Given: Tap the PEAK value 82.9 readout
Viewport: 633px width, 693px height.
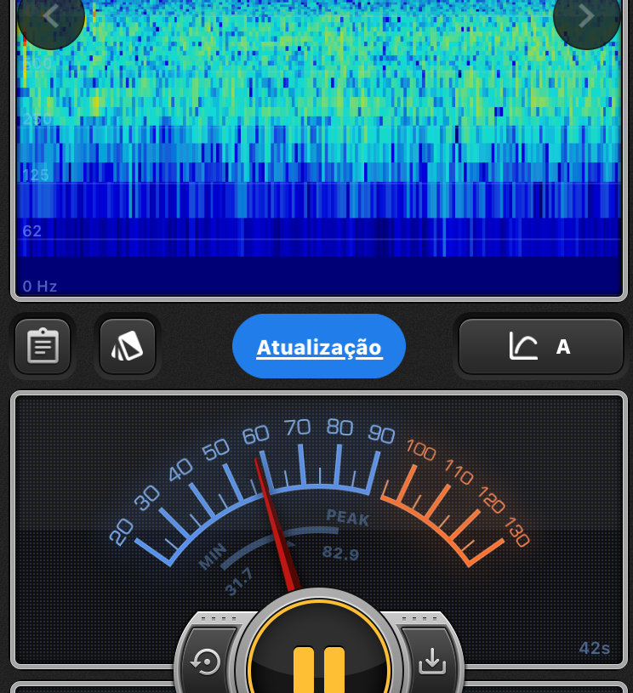Looking at the screenshot, I should pyautogui.click(x=341, y=553).
